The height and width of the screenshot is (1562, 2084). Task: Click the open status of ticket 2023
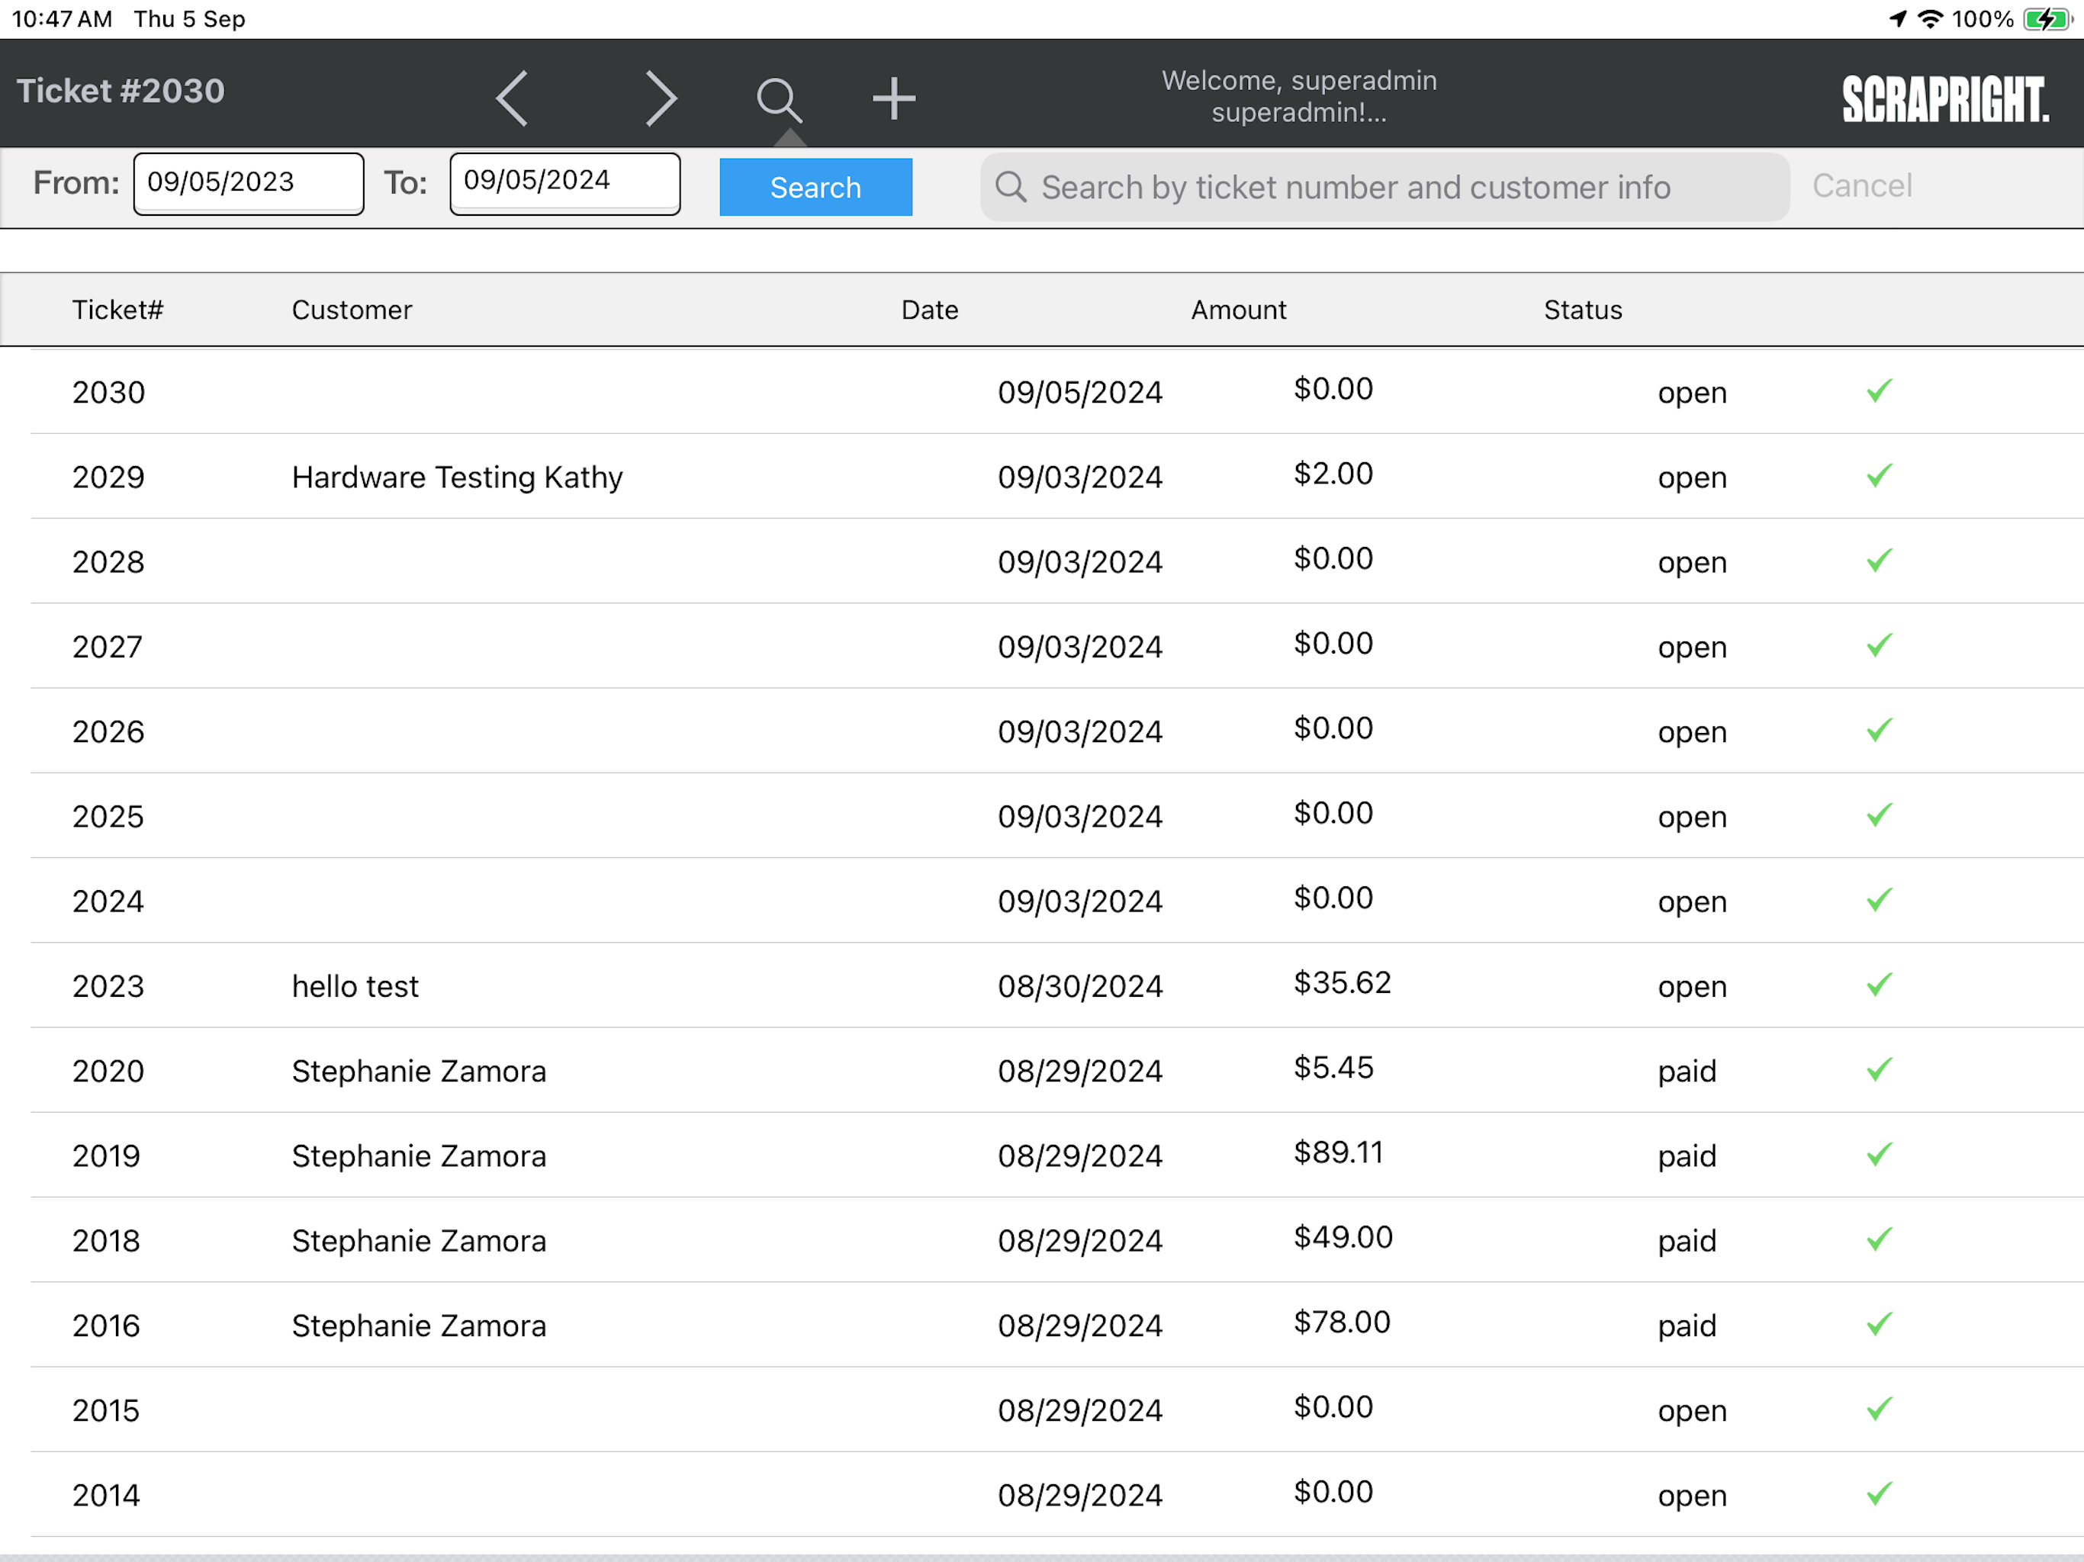[x=1692, y=988]
